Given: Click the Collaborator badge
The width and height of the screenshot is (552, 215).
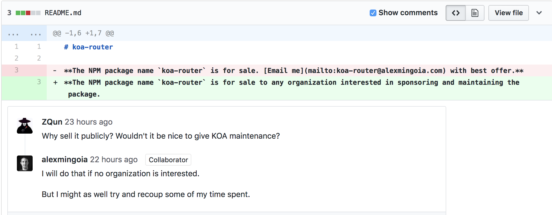Looking at the screenshot, I should coord(168,160).
